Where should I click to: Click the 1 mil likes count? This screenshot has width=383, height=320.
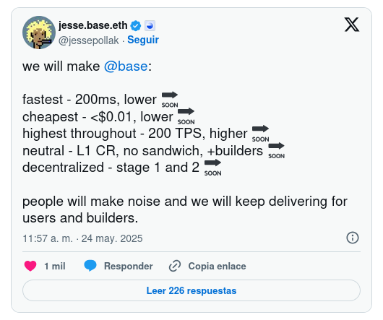pos(55,266)
